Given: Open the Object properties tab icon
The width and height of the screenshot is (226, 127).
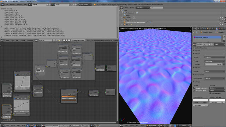Looking at the screenshot, I should click(x=208, y=29).
